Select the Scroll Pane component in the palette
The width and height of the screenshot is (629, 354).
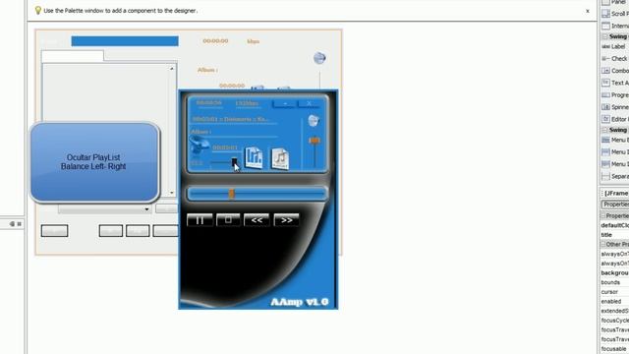[614, 14]
